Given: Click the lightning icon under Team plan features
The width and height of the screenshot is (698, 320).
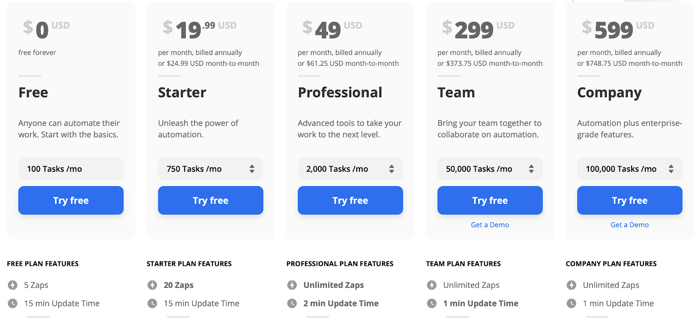Looking at the screenshot, I should pyautogui.click(x=431, y=285).
